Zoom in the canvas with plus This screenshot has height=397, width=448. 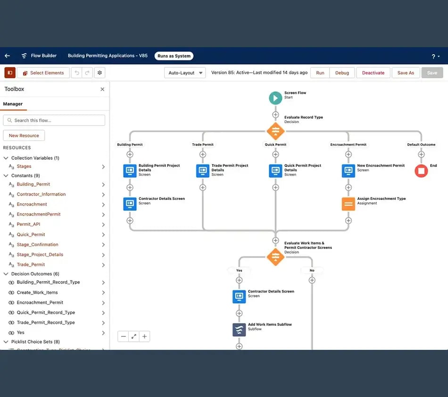pos(145,337)
